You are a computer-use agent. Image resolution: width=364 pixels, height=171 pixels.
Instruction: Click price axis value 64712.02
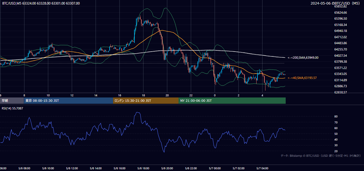340,37
